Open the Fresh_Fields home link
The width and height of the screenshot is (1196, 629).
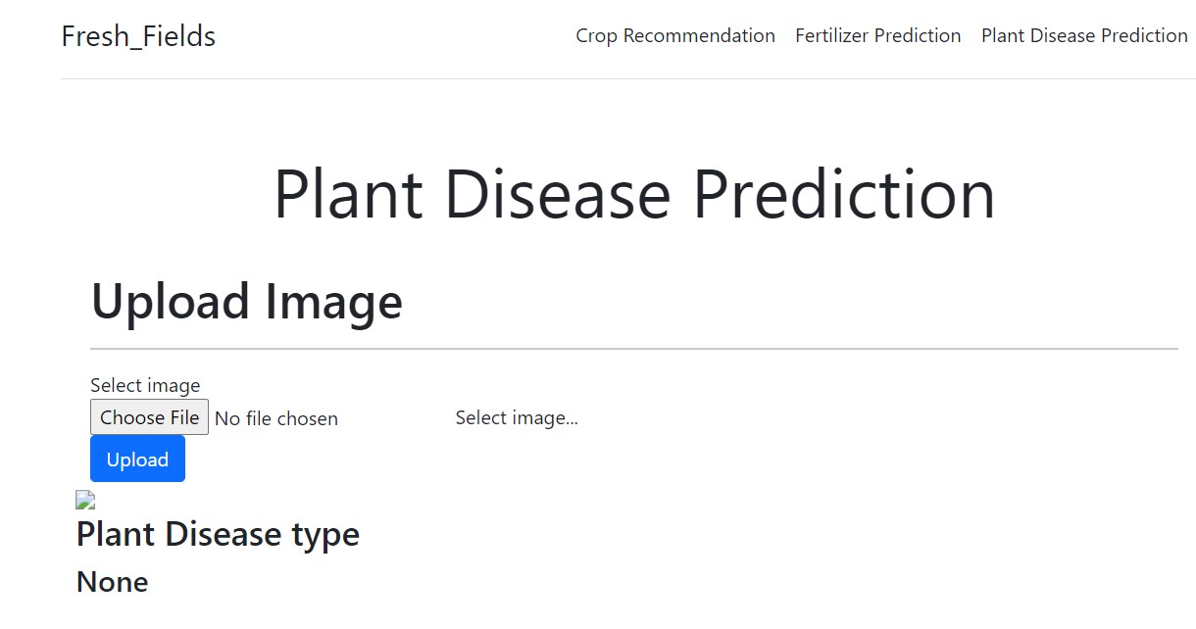[138, 36]
